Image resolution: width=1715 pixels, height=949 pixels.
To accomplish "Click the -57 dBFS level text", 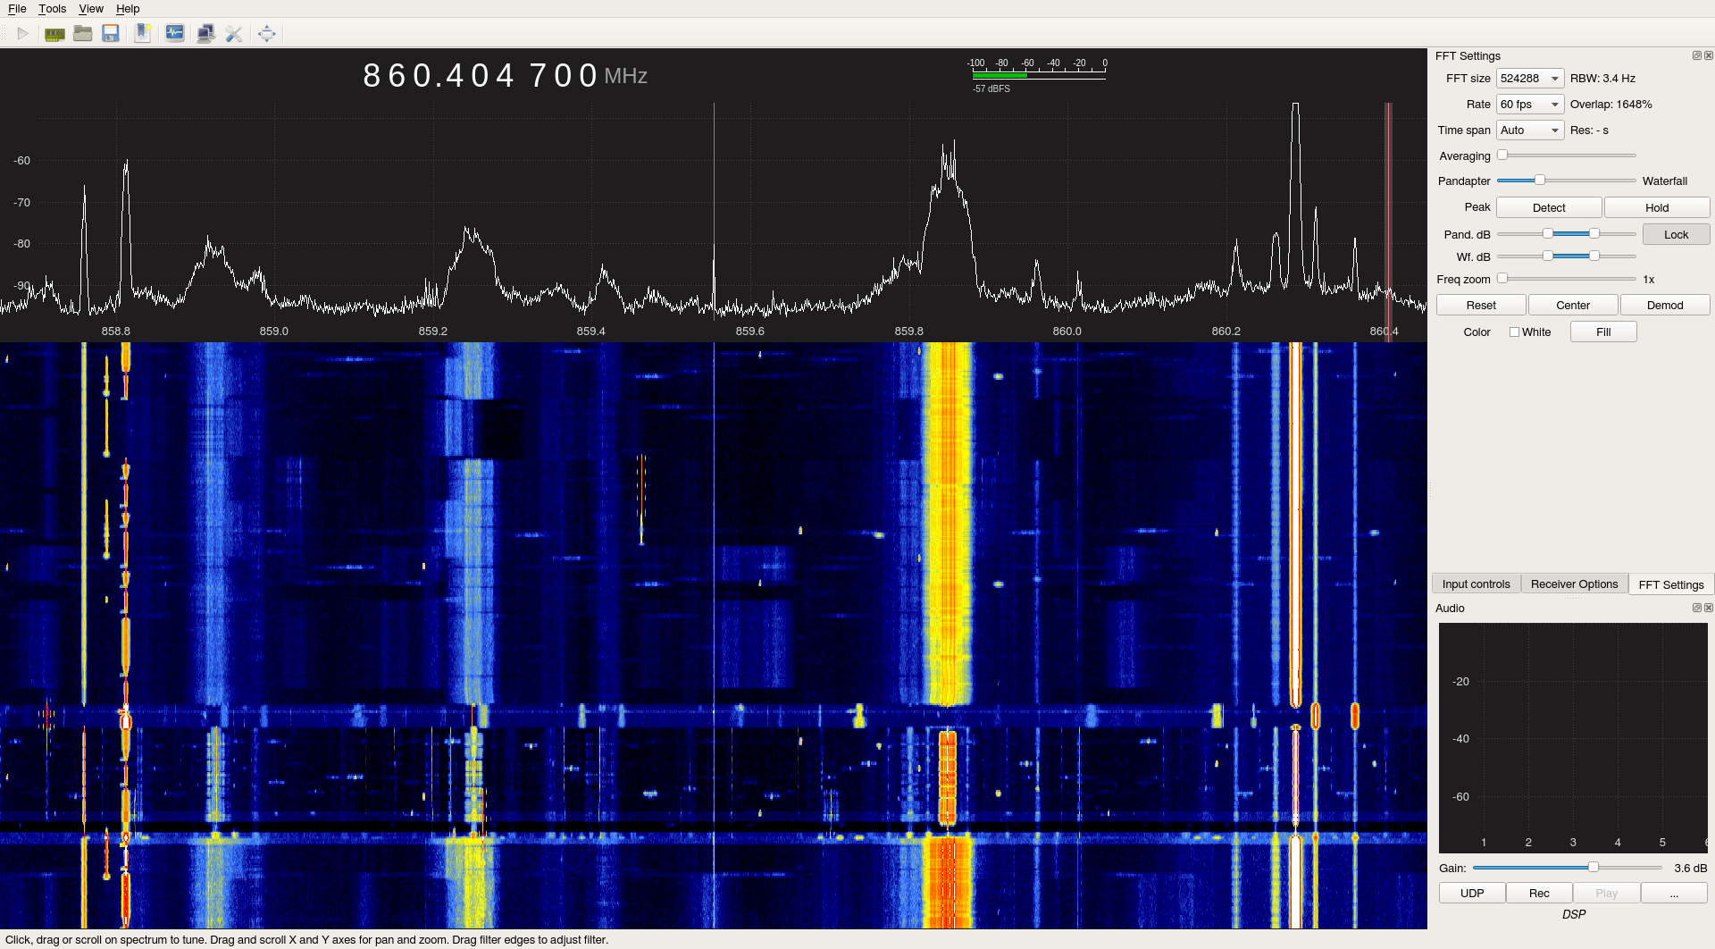I will point(991,89).
